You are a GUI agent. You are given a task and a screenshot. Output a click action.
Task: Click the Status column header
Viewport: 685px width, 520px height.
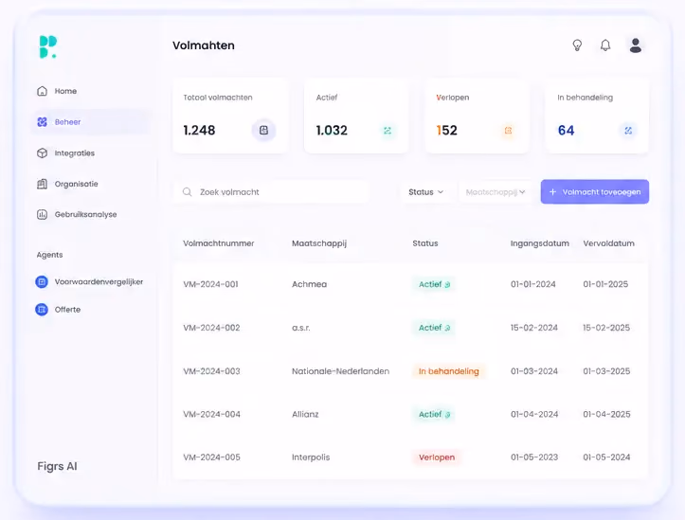pos(425,243)
